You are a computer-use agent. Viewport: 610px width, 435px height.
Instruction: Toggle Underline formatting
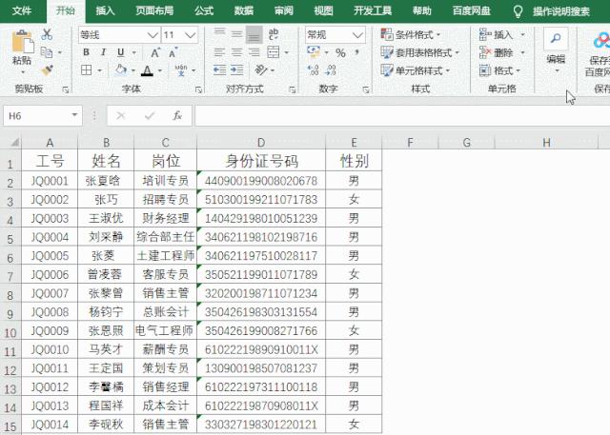121,52
